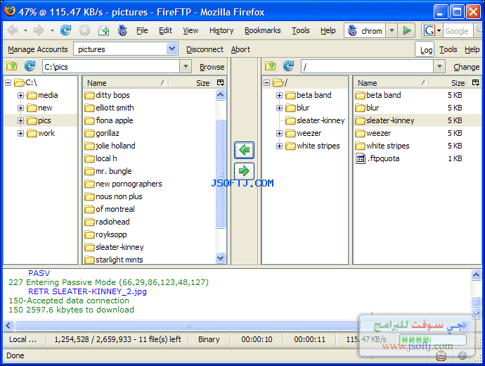Open the pictures account dropdown
Viewport: 485px width, 366px height.
tap(172, 49)
